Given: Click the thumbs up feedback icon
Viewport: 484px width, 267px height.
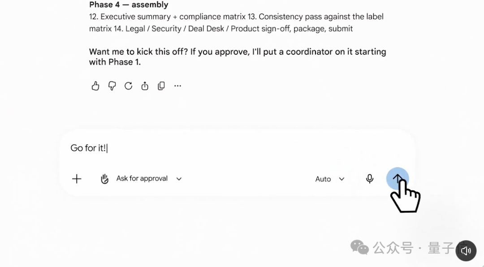Looking at the screenshot, I should pyautogui.click(x=95, y=86).
